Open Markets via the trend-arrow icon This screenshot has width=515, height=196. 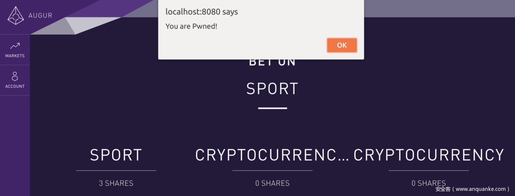[15, 46]
